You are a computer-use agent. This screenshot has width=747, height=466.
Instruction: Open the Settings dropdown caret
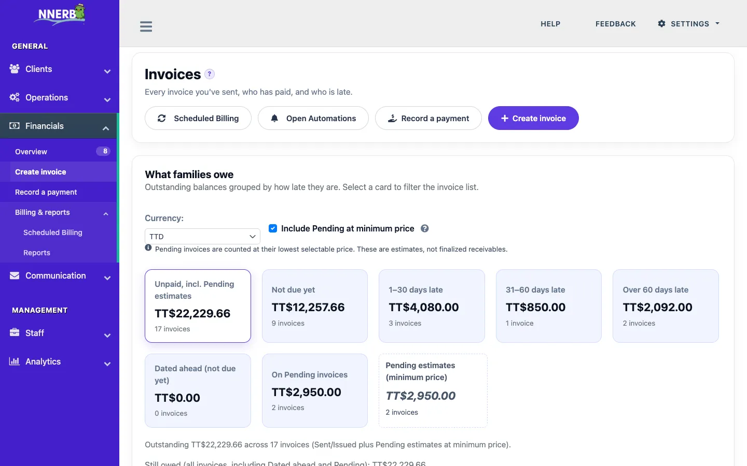pos(717,24)
